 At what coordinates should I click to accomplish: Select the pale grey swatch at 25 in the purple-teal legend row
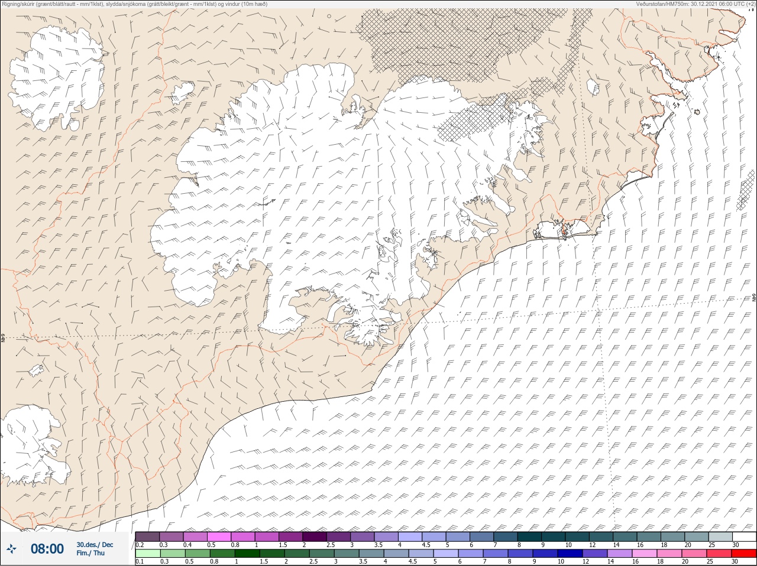tap(720, 536)
